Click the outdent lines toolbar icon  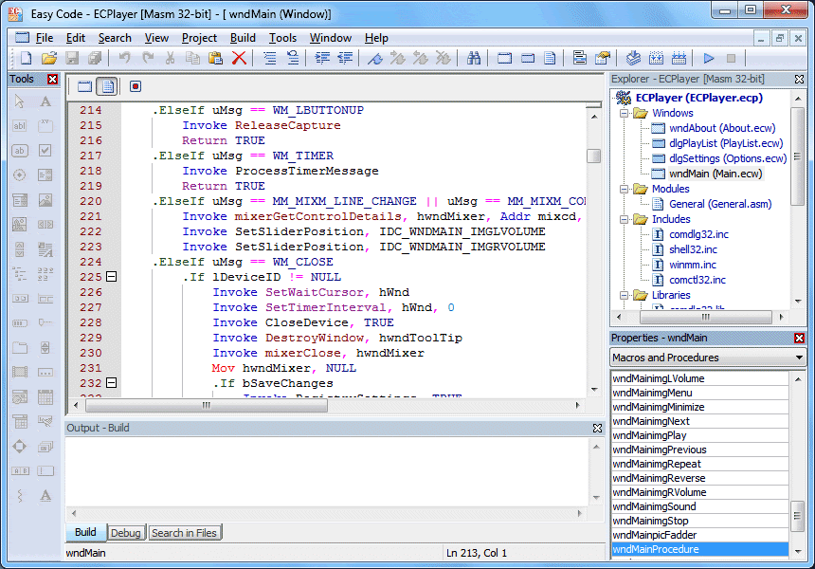click(x=345, y=58)
